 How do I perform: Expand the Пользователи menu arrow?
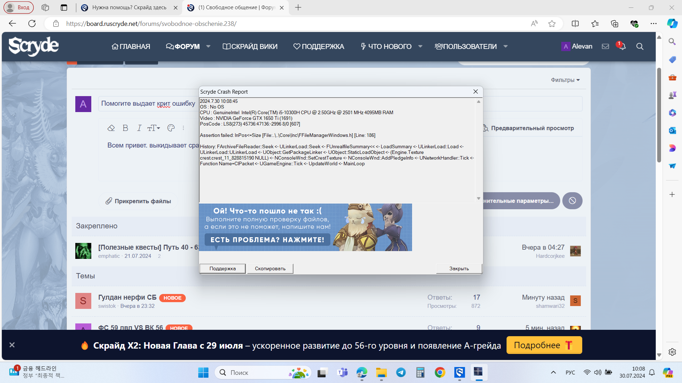pyautogui.click(x=505, y=46)
